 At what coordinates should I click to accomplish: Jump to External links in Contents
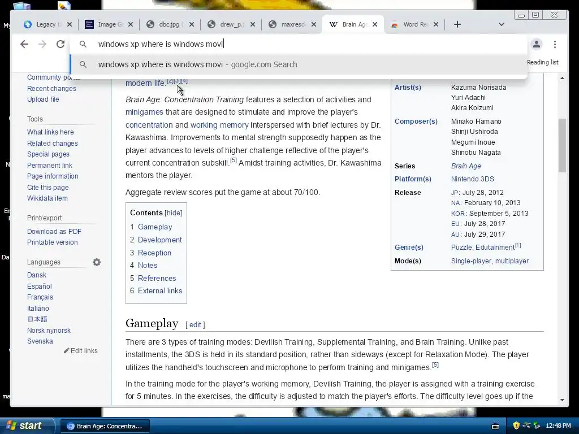point(160,291)
